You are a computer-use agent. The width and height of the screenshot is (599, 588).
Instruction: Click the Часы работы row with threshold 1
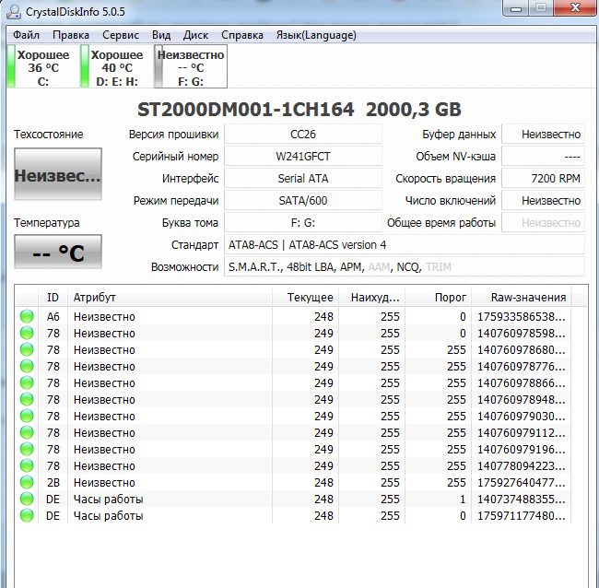[x=293, y=499]
